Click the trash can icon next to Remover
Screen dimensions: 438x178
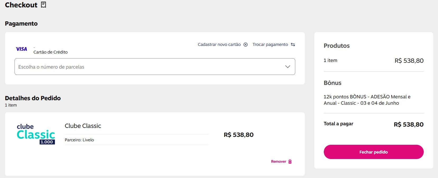[290, 162]
